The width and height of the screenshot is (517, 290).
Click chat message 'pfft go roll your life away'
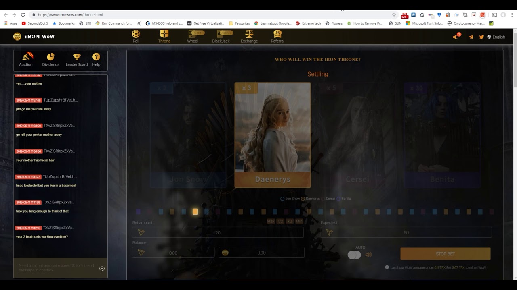tap(34, 109)
